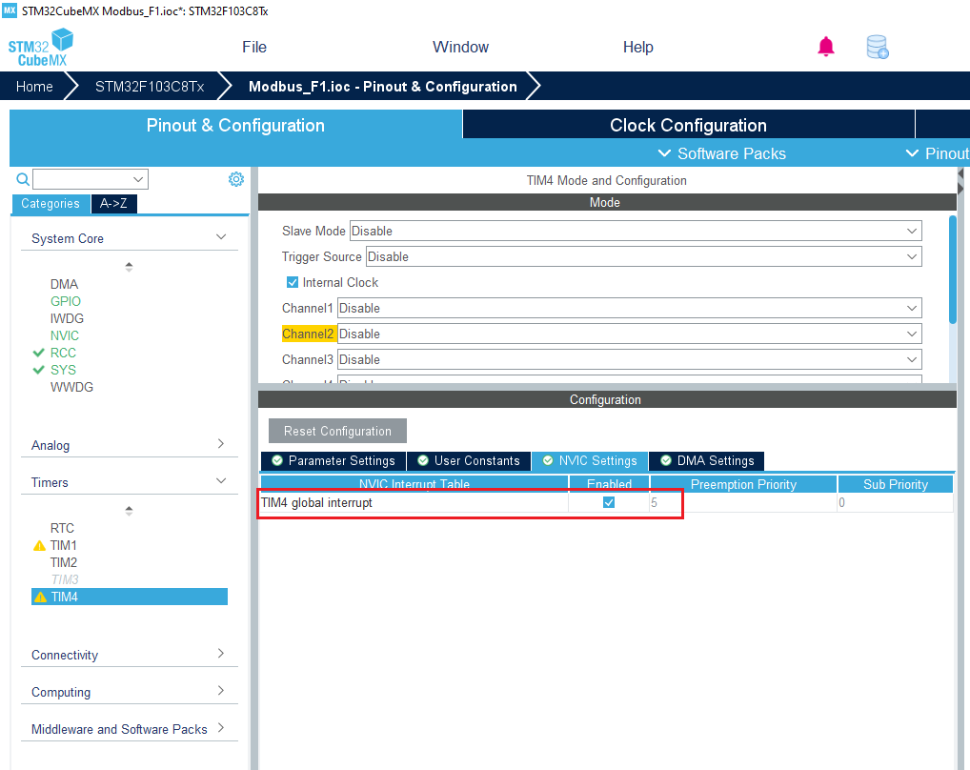The height and width of the screenshot is (770, 970).
Task: Click the highlighted Channel2 label
Action: (x=309, y=334)
